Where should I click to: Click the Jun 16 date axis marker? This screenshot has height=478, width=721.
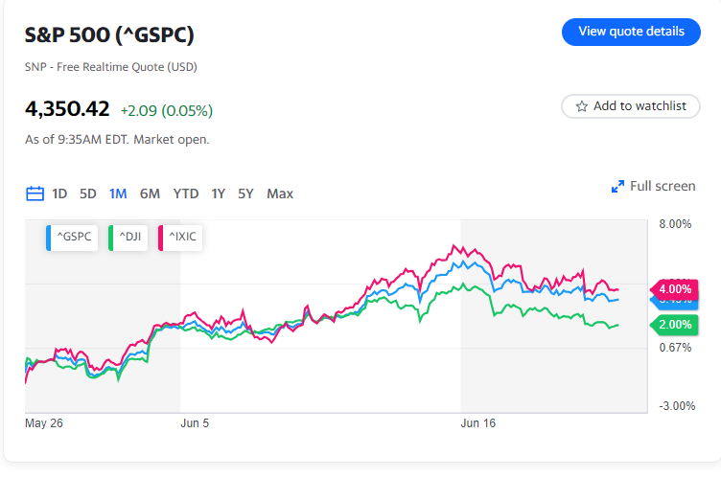pyautogui.click(x=478, y=421)
